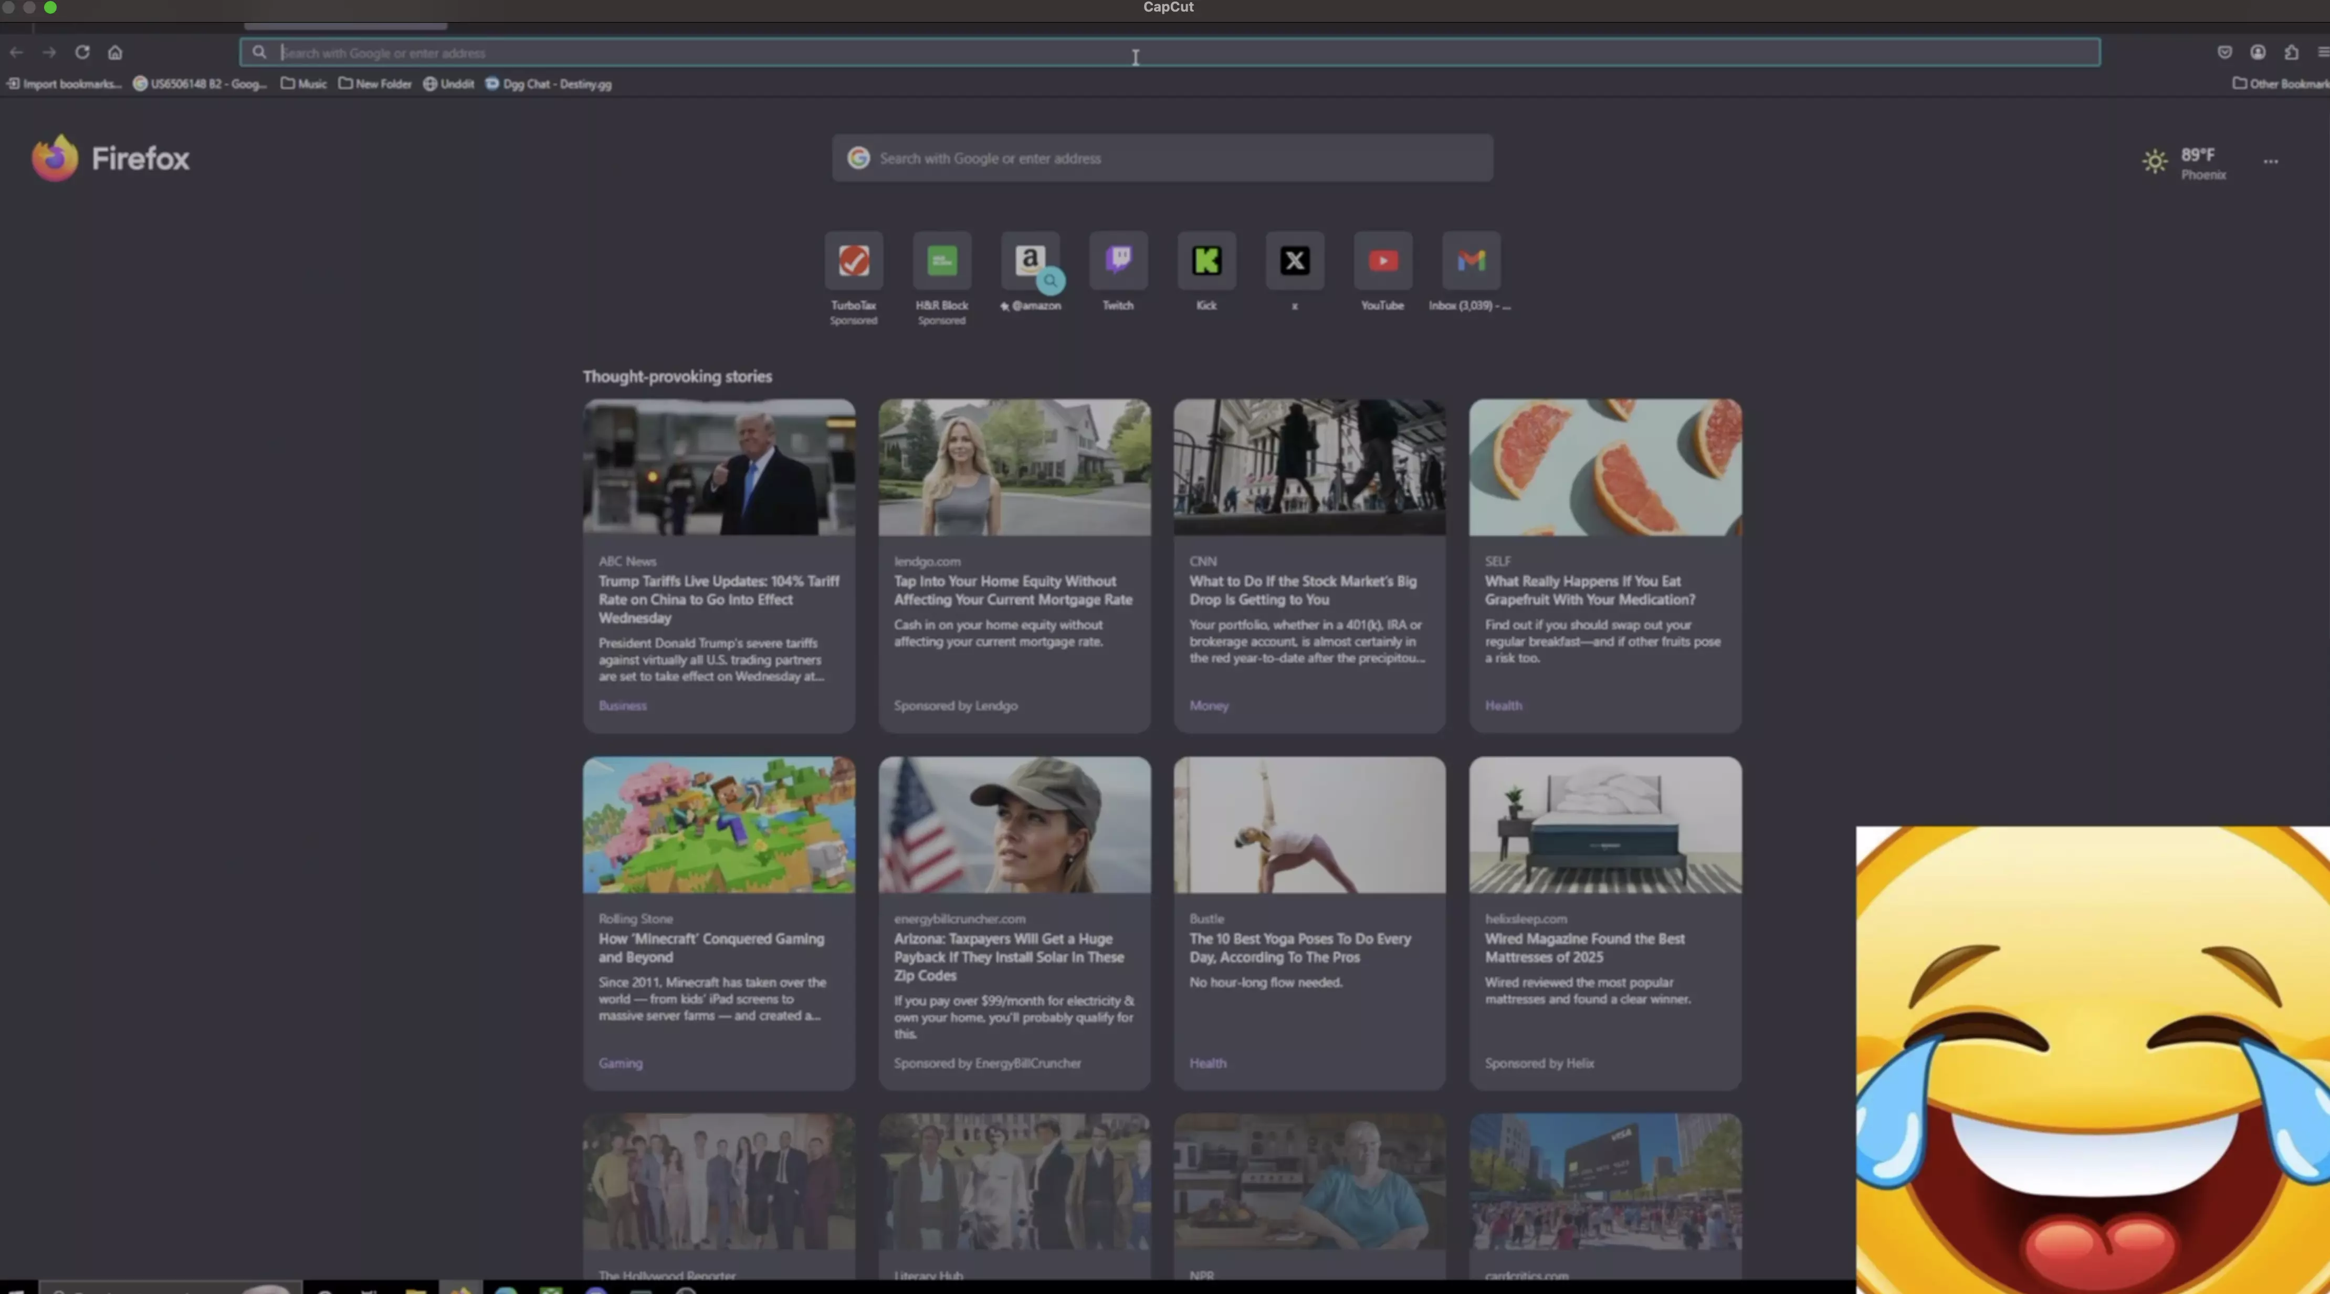Click the mattress bed story image

tap(1605, 825)
